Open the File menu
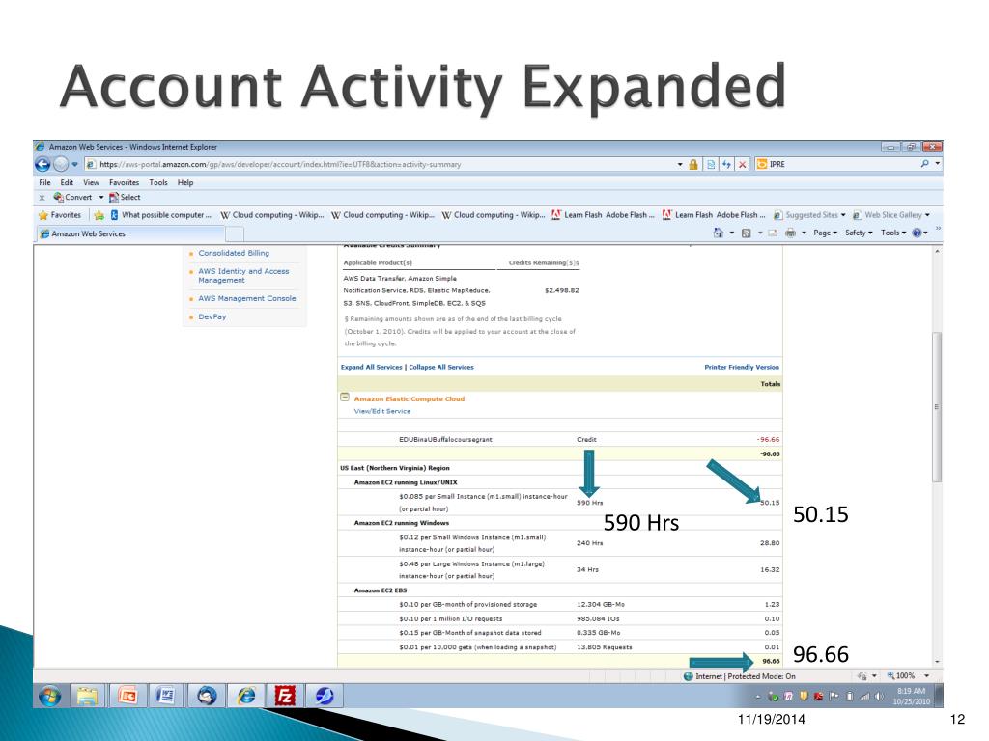Image resolution: width=989 pixels, height=741 pixels. tap(44, 182)
